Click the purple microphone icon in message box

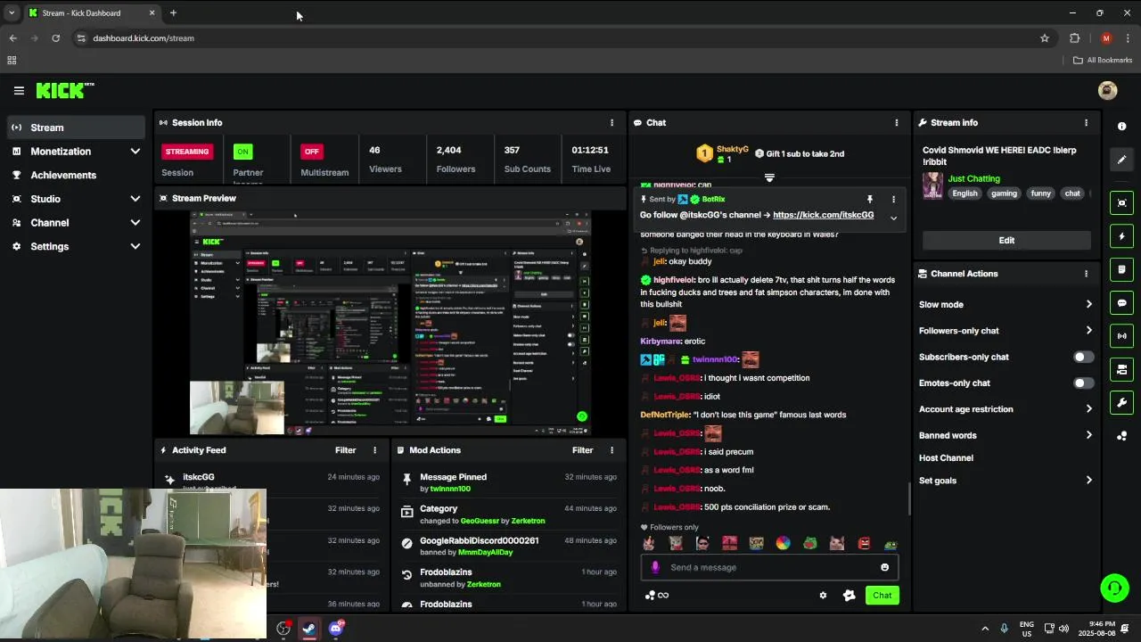pyautogui.click(x=655, y=567)
